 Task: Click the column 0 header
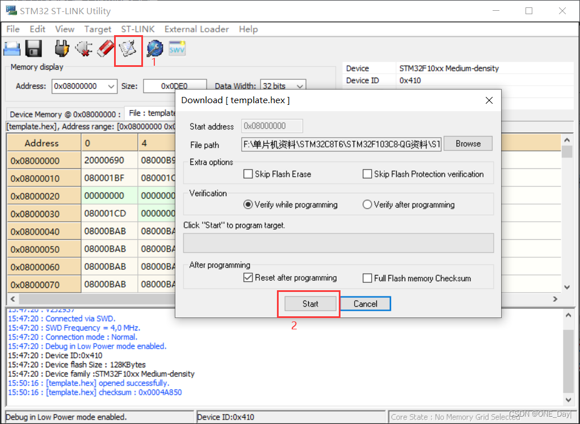[110, 143]
